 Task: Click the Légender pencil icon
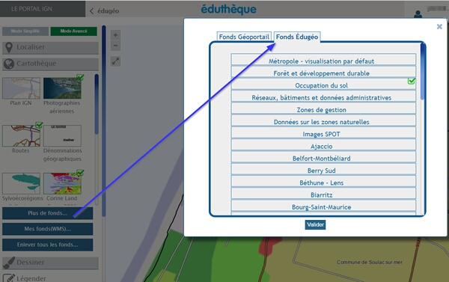click(x=9, y=278)
